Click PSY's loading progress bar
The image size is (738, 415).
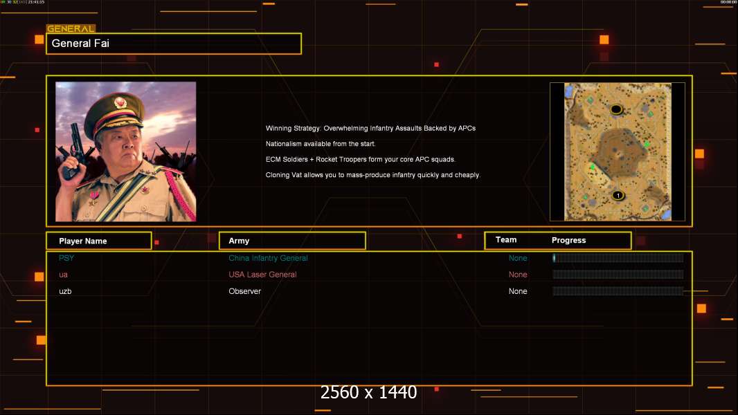pyautogui.click(x=618, y=257)
